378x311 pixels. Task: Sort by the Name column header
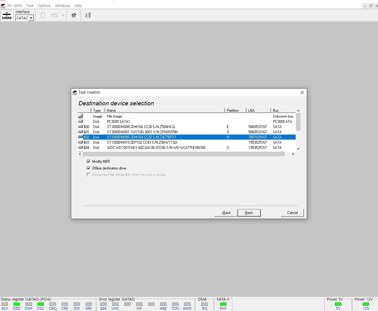pos(165,111)
